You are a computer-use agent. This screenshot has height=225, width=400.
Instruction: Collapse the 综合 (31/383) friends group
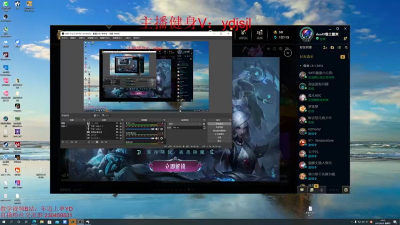click(300, 65)
